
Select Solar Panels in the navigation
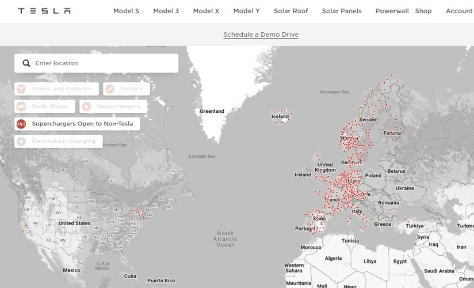click(342, 11)
